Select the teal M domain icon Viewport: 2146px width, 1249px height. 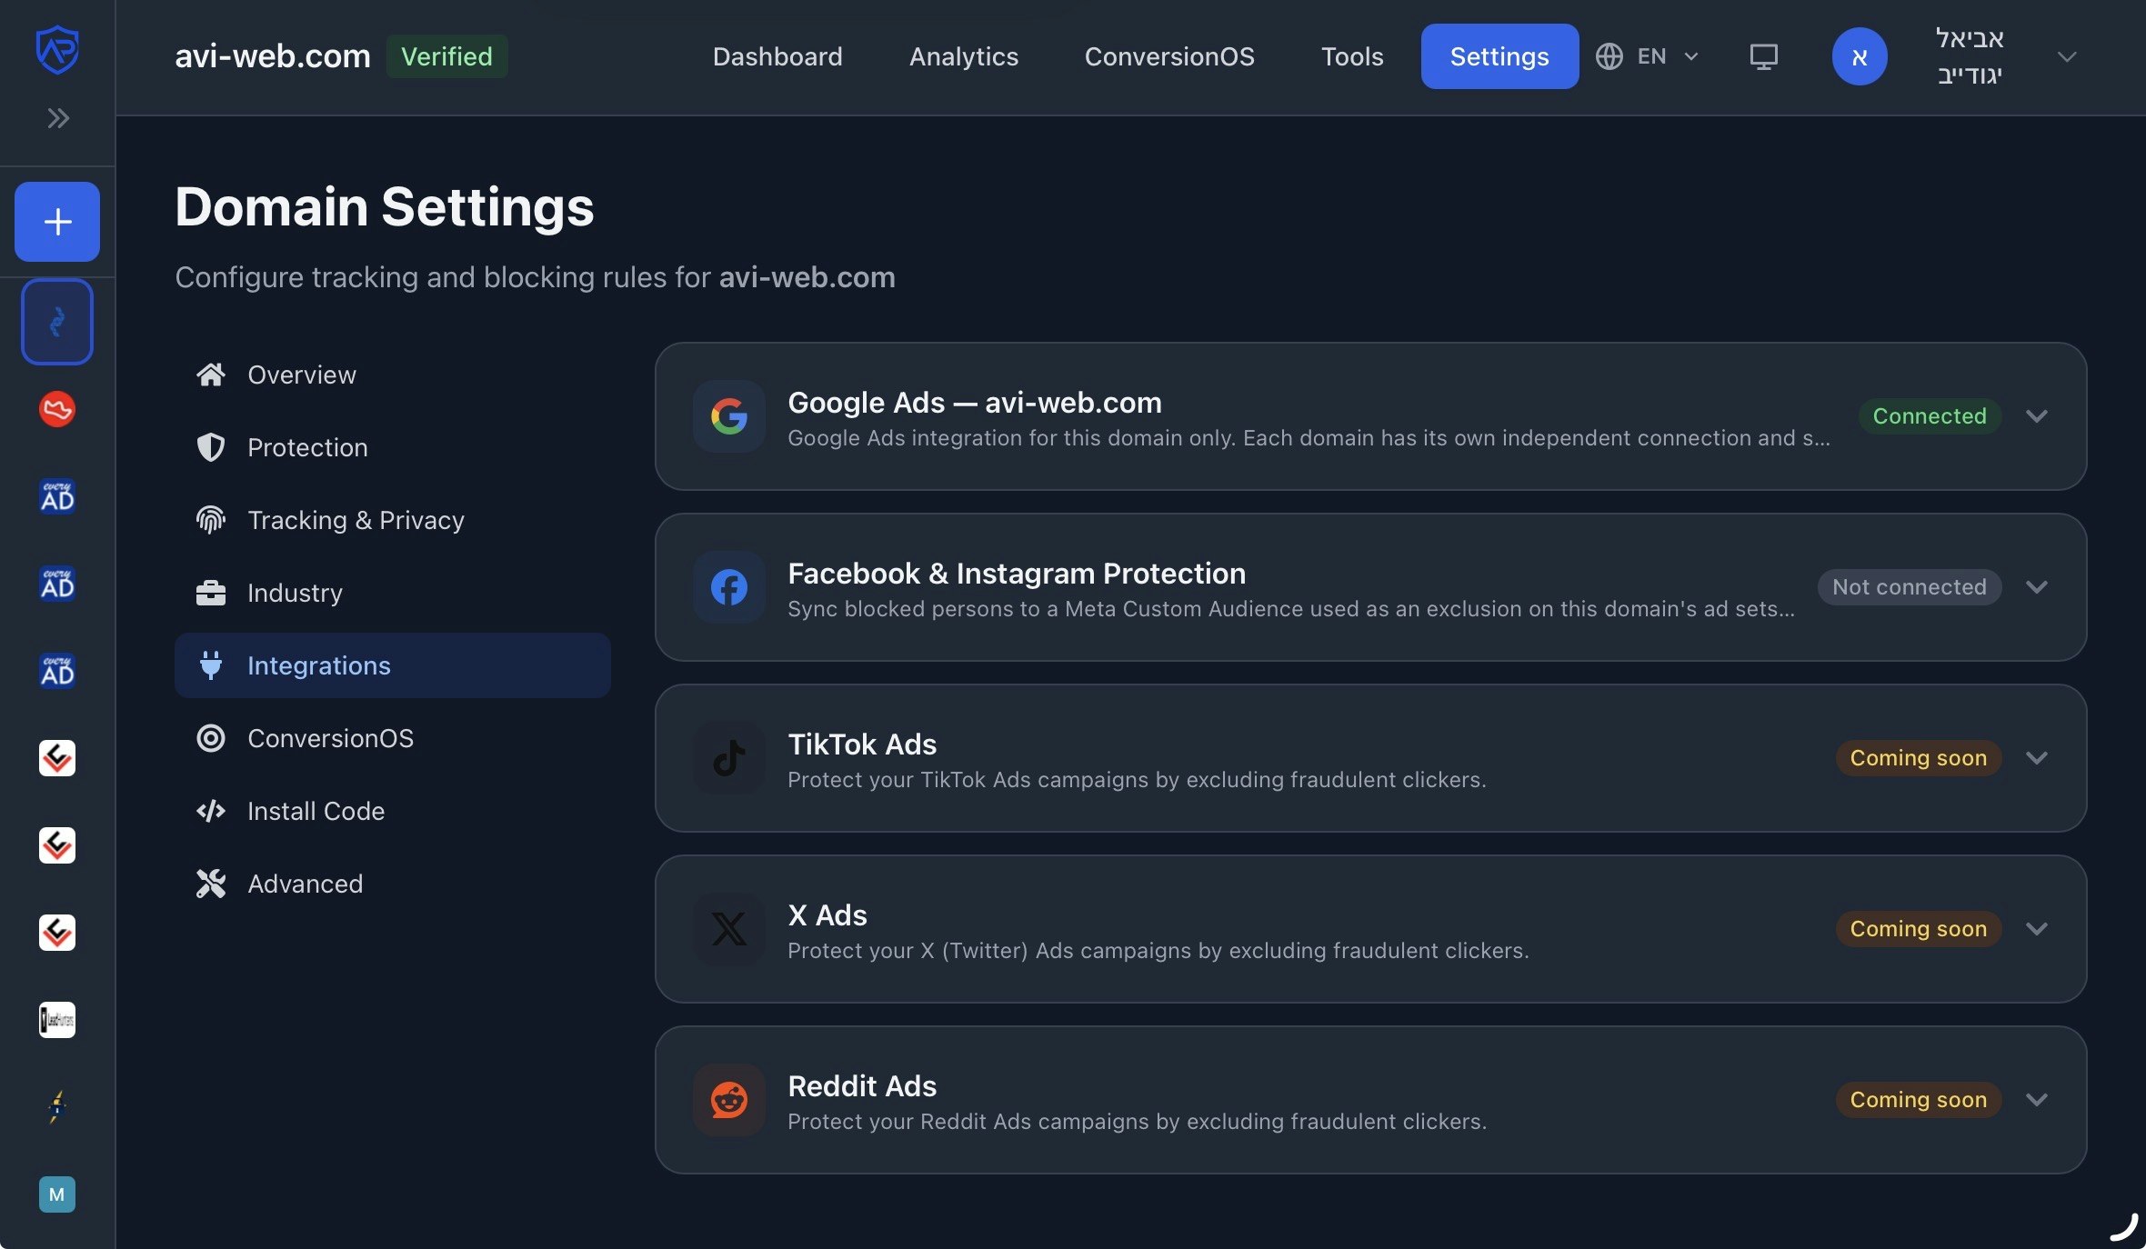click(x=57, y=1194)
